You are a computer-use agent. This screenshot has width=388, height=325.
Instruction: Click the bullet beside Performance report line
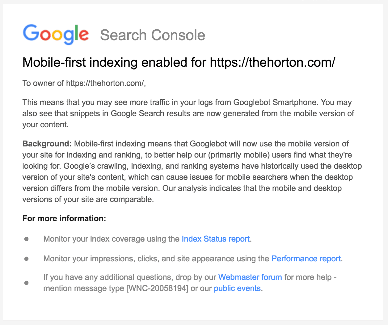pyautogui.click(x=27, y=259)
